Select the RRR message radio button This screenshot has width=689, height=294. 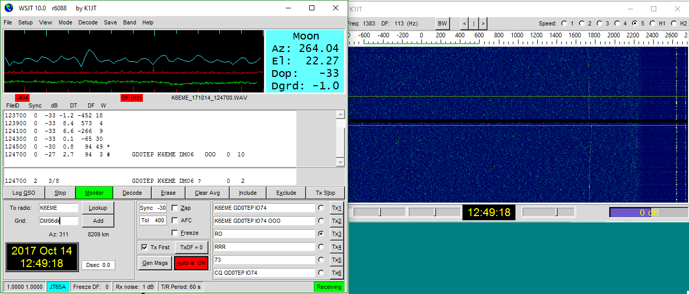pyautogui.click(x=322, y=247)
